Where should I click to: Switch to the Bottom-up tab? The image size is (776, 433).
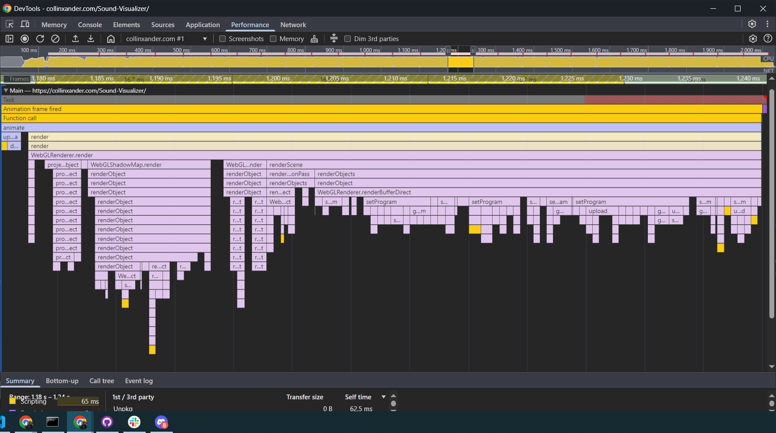62,381
